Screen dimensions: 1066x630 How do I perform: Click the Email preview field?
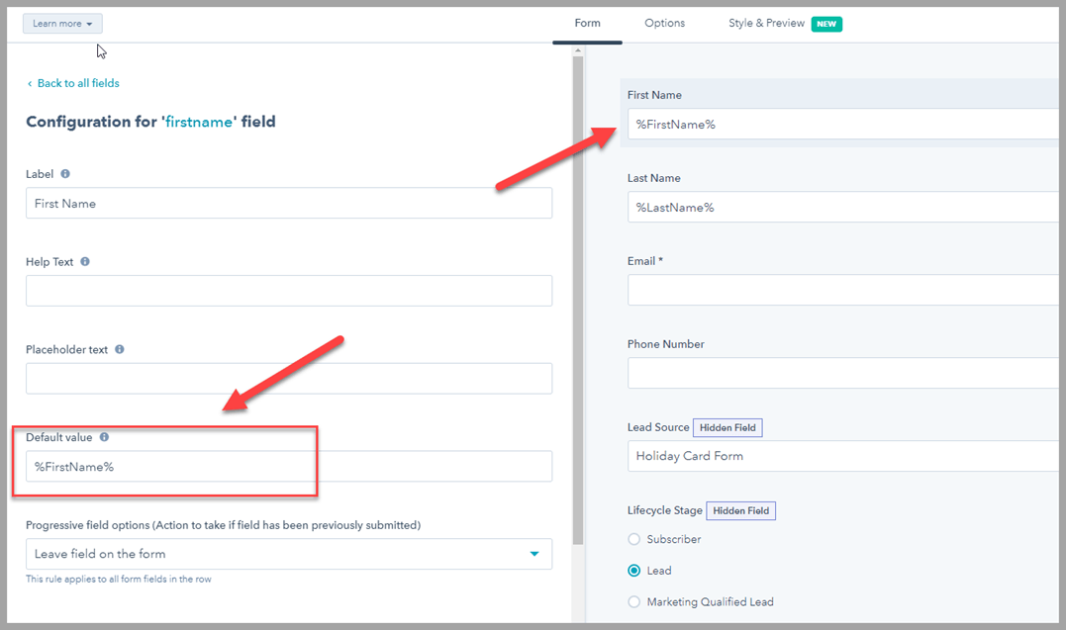843,290
